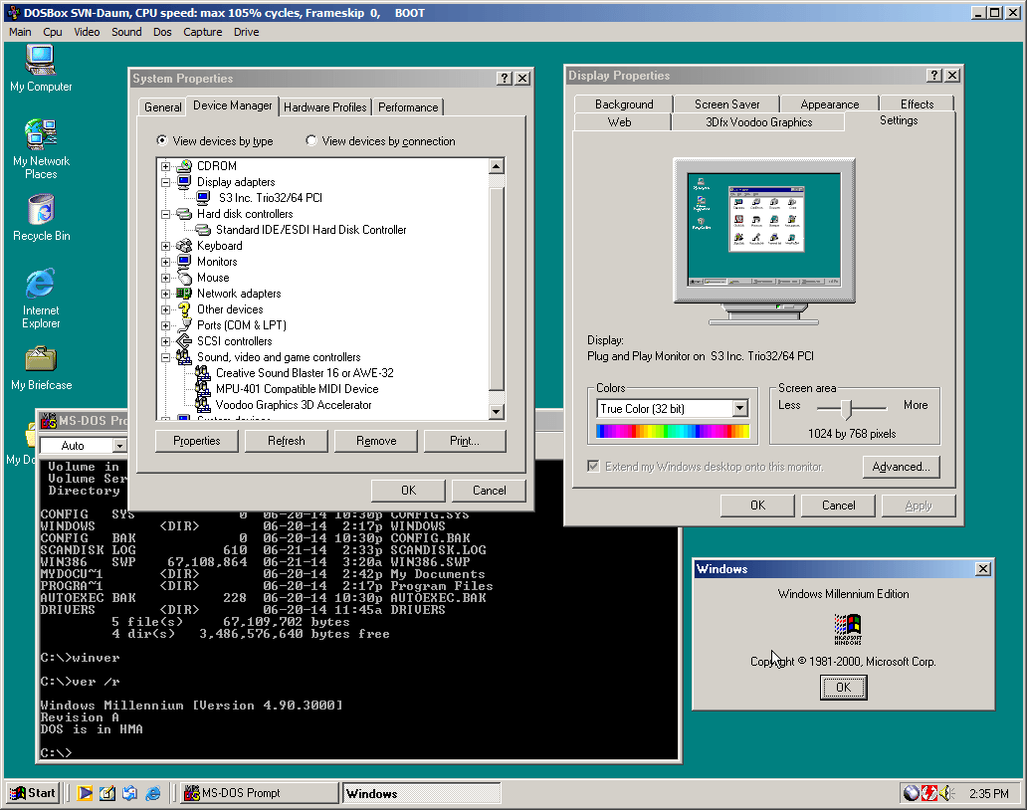Click the Refresh button
This screenshot has height=810, width=1027.
click(x=287, y=441)
